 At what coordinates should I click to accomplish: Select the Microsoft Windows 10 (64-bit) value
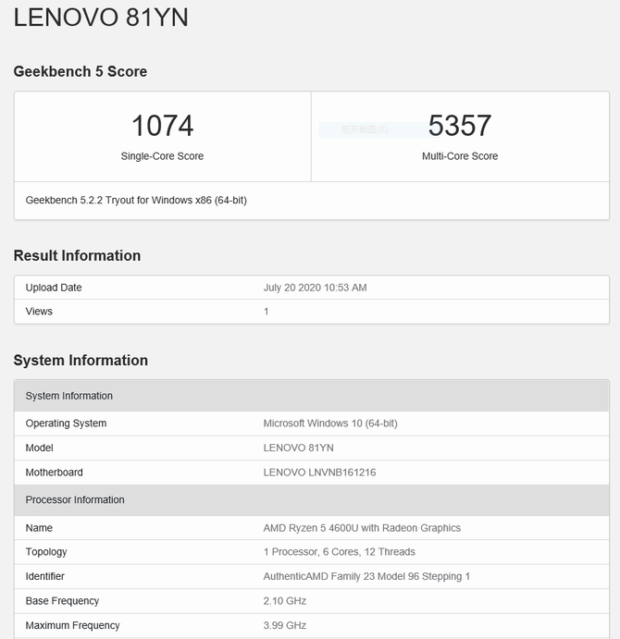tap(330, 424)
